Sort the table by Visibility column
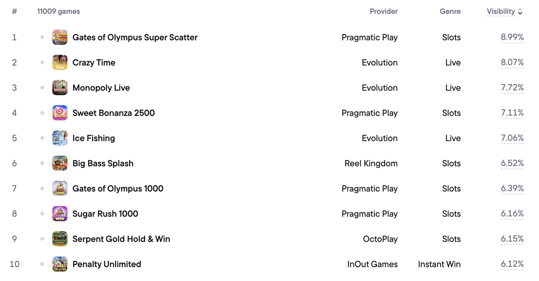This screenshot has height=281, width=539. 501,11
